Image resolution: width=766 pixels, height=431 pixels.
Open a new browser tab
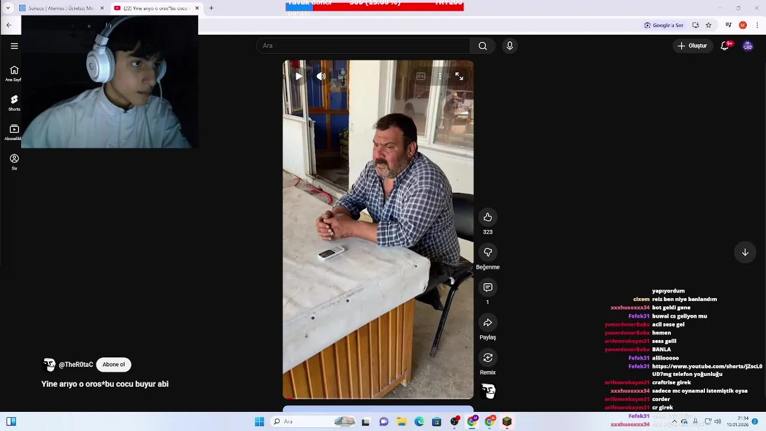[x=211, y=8]
